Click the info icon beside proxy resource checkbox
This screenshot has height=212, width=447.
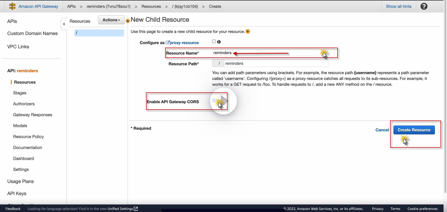coord(219,42)
